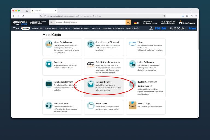Open Digitale Services und Geräte-Support link

[147, 84]
